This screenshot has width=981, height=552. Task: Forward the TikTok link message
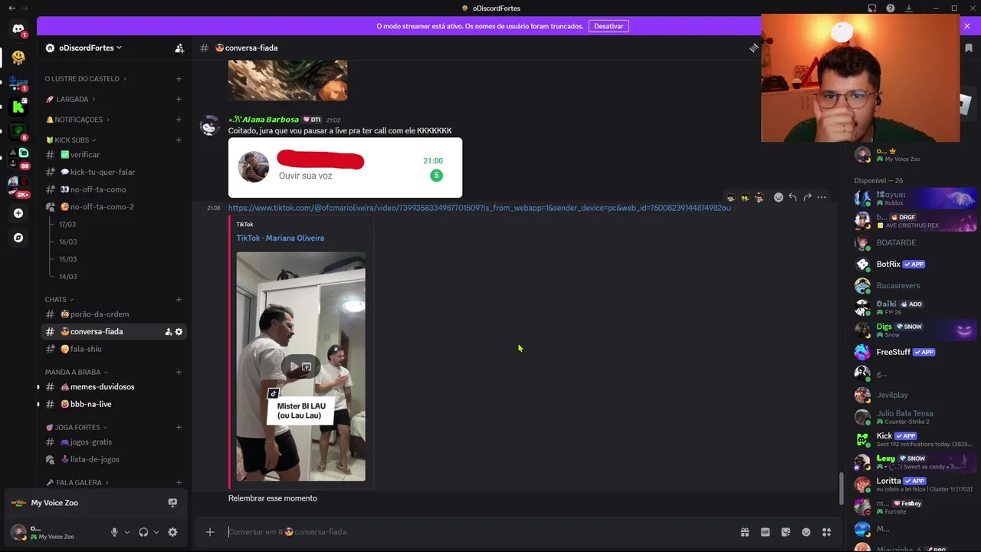807,197
